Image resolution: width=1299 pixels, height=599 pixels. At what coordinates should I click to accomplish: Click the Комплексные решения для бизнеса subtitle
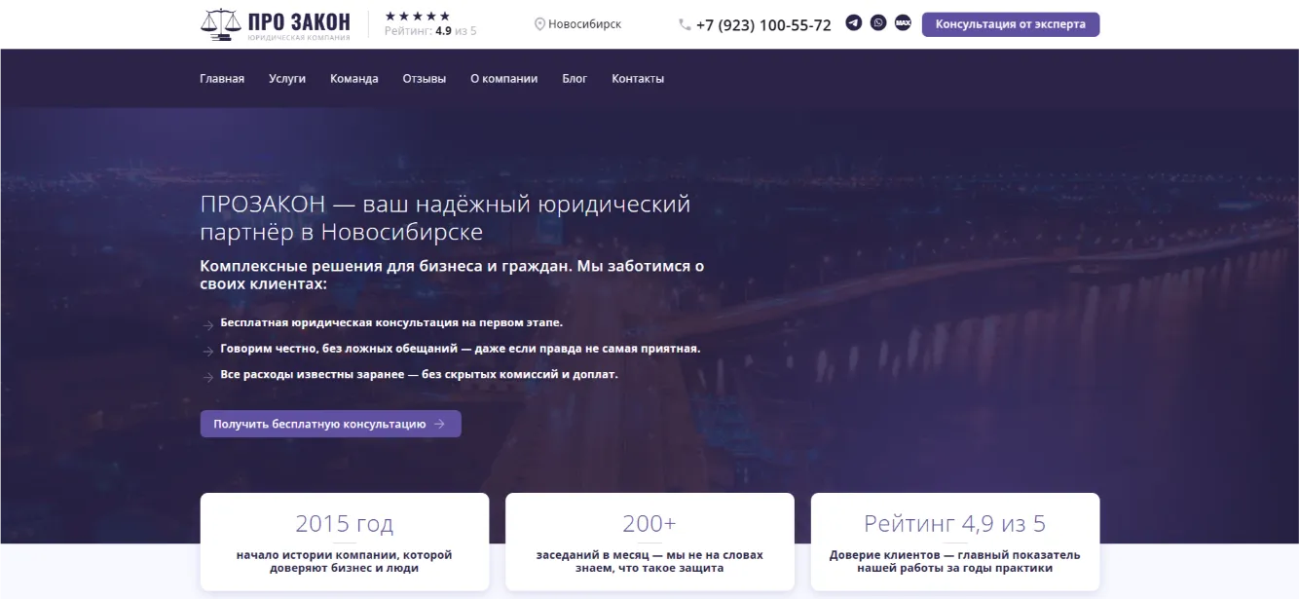coord(452,275)
